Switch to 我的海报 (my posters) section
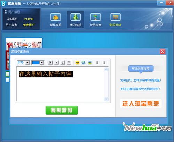Viewport: 174px width, 142px height. (x=76, y=20)
